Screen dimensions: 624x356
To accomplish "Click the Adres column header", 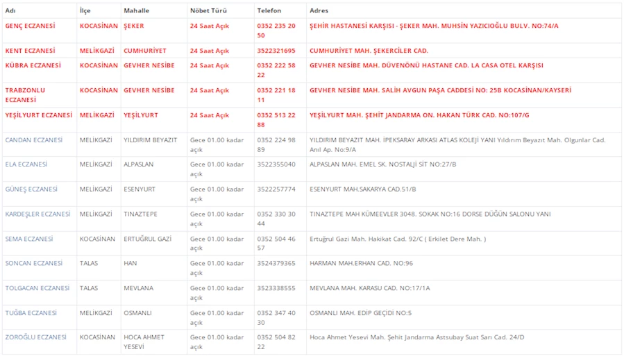I will pos(319,11).
